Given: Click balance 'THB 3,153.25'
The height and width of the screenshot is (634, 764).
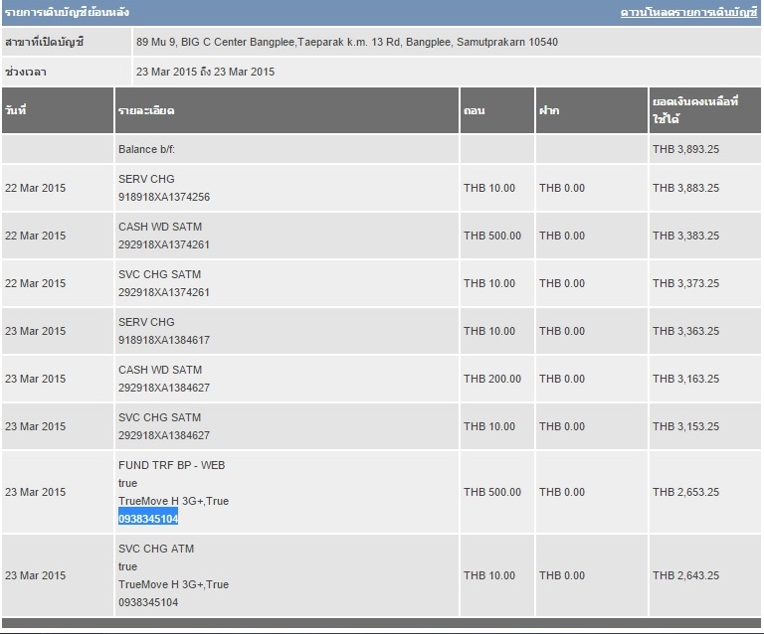Looking at the screenshot, I should (x=685, y=426).
